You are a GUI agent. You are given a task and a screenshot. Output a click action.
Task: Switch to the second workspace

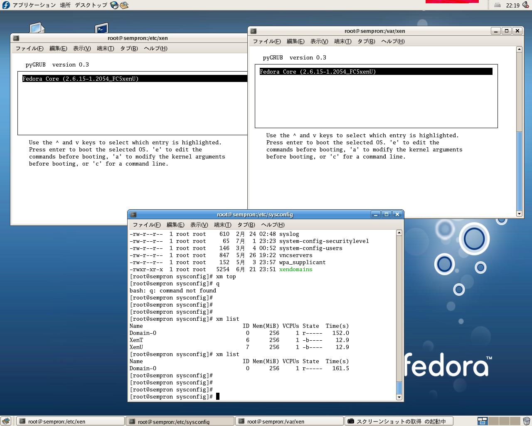pyautogui.click(x=493, y=421)
